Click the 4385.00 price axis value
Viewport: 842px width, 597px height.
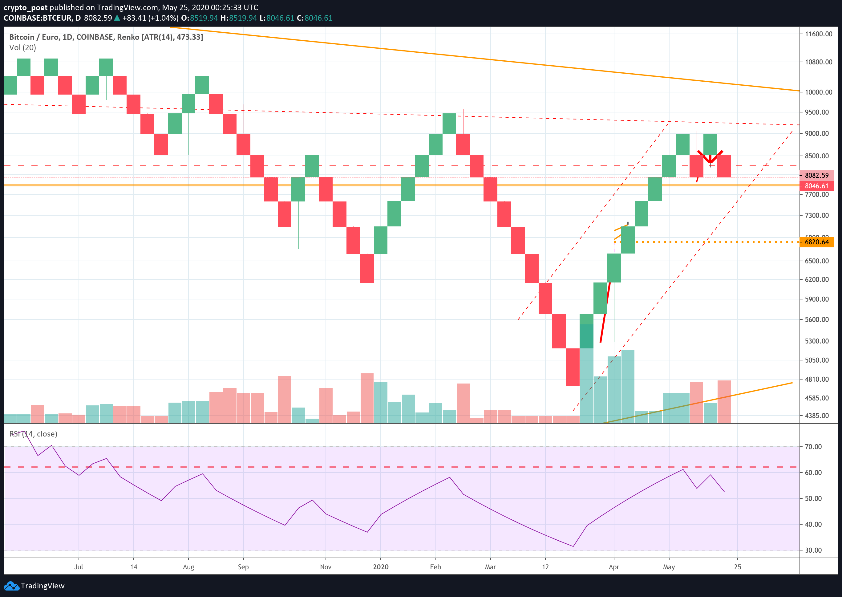pyautogui.click(x=817, y=415)
